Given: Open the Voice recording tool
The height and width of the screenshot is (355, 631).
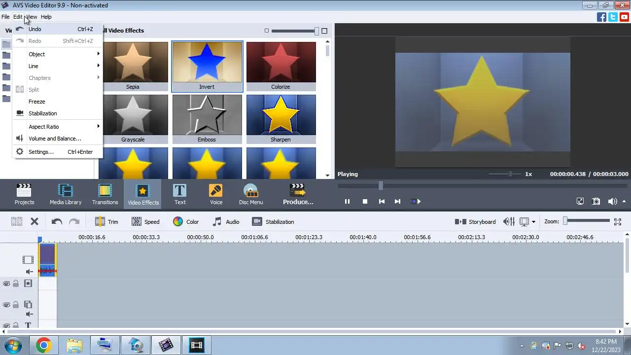Looking at the screenshot, I should pos(216,194).
